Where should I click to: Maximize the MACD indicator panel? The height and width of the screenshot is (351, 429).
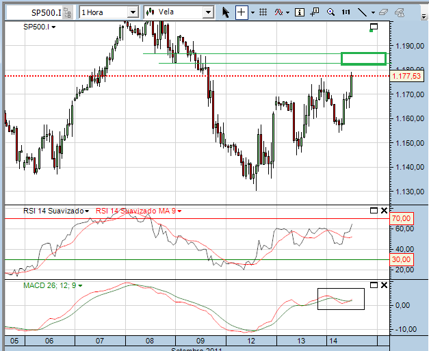374,285
